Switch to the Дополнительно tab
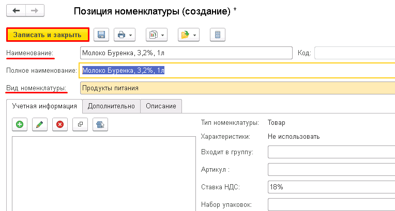Screen dimensions: 395x211 pyautogui.click(x=111, y=106)
